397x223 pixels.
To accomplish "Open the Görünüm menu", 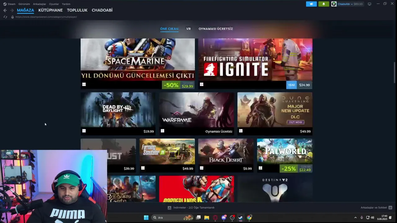I will 24,4.
